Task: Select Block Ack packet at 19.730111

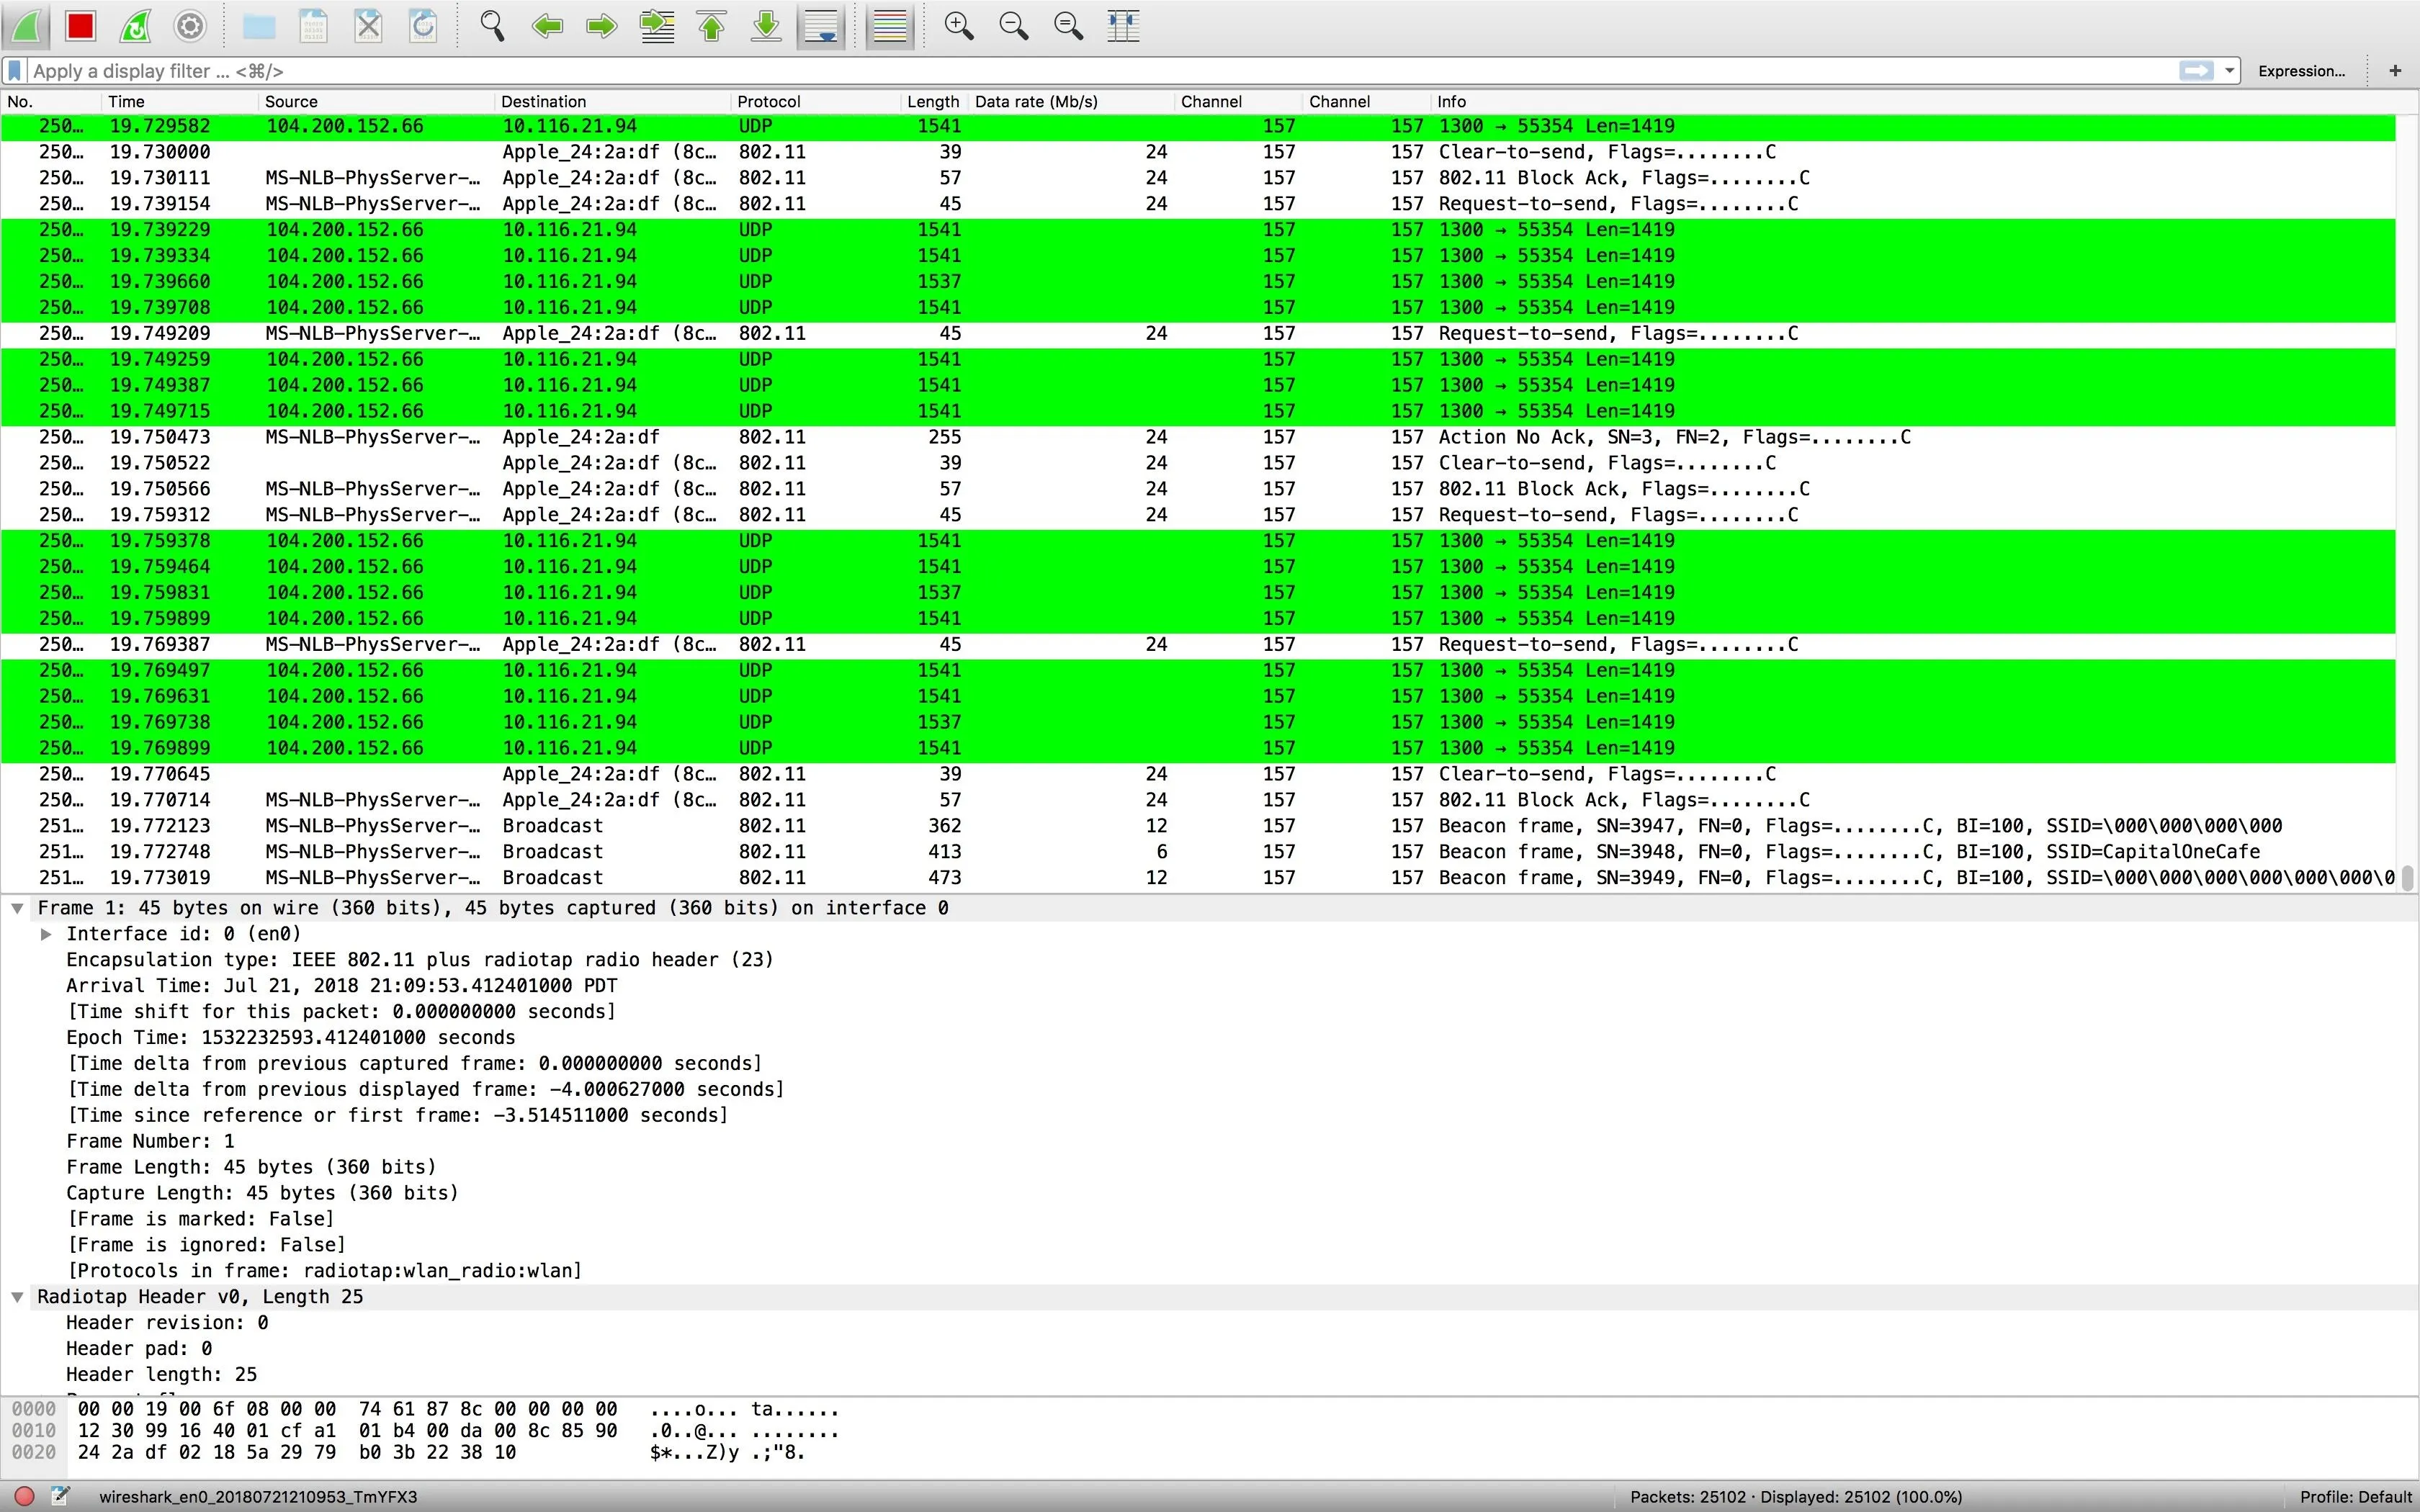Action: (1198, 178)
